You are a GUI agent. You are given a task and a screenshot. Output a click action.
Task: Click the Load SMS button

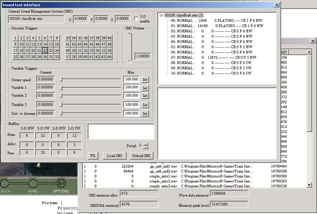(x=115, y=155)
